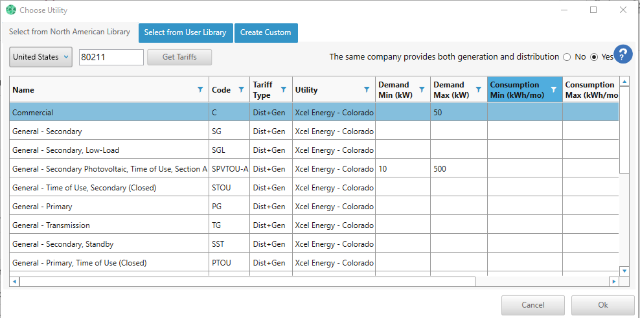Image resolution: width=640 pixels, height=318 pixels.
Task: Open the United States country dropdown
Action: click(x=41, y=57)
